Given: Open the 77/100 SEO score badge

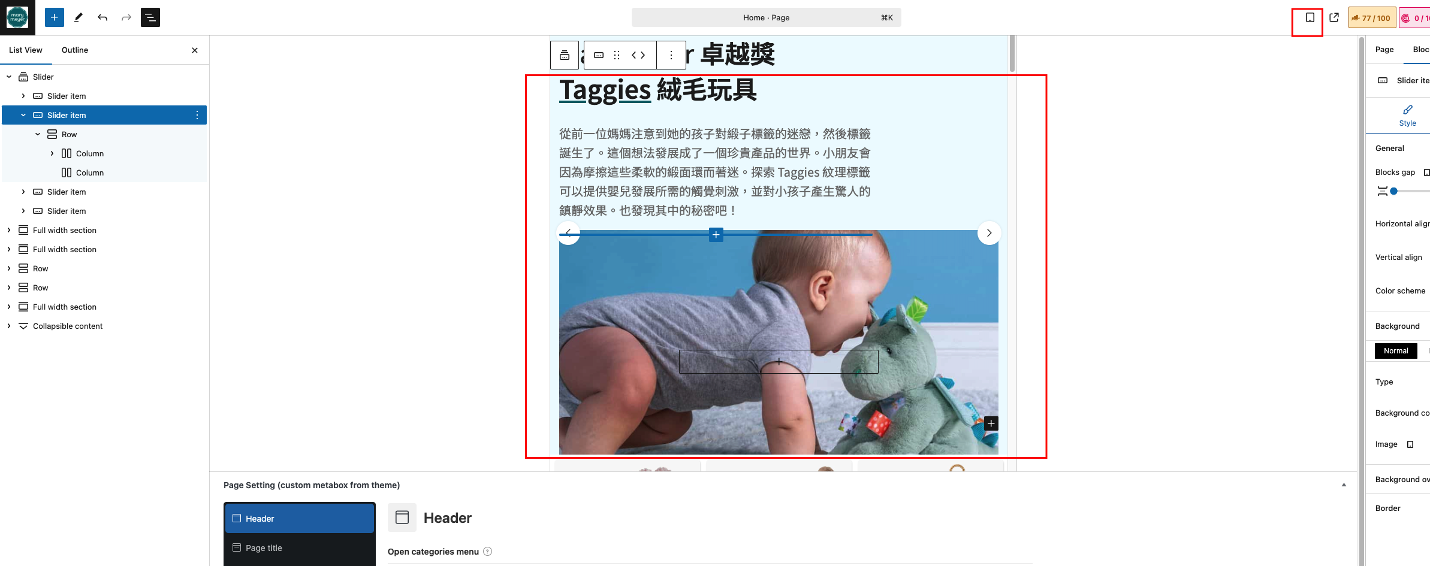Looking at the screenshot, I should [1372, 18].
